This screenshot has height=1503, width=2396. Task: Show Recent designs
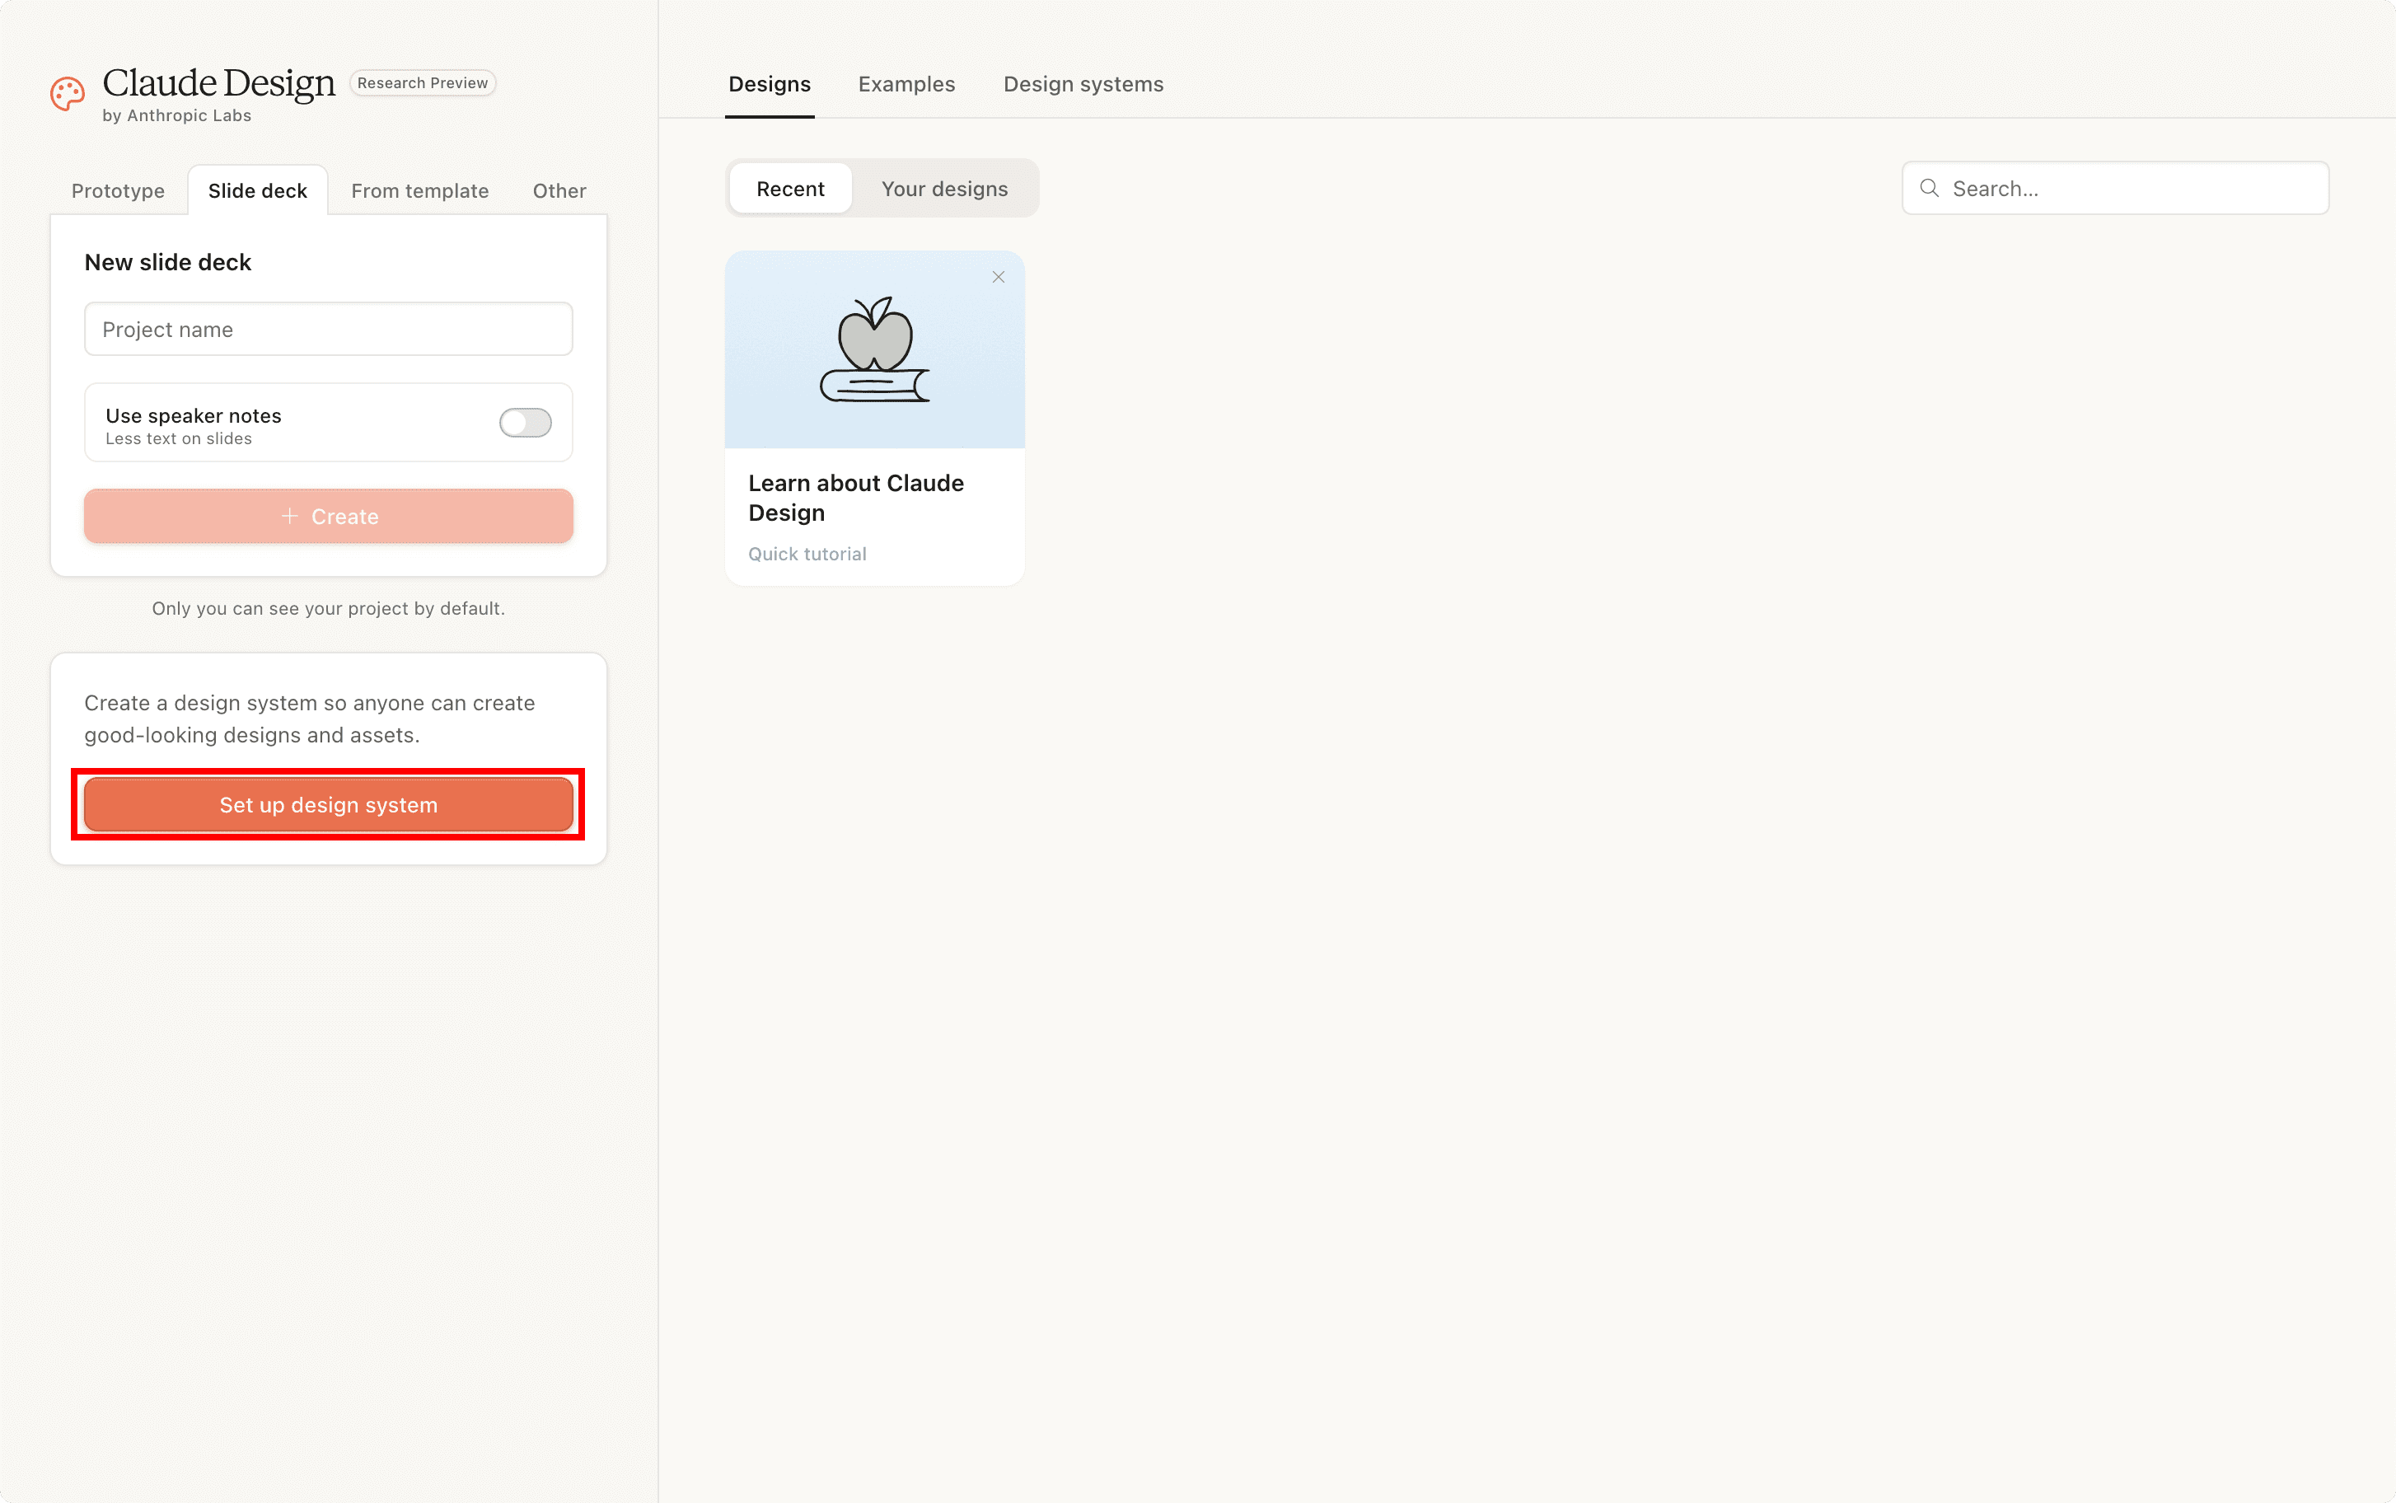coord(790,189)
